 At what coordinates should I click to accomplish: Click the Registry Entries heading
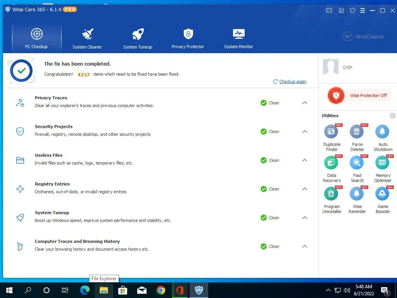pos(52,184)
